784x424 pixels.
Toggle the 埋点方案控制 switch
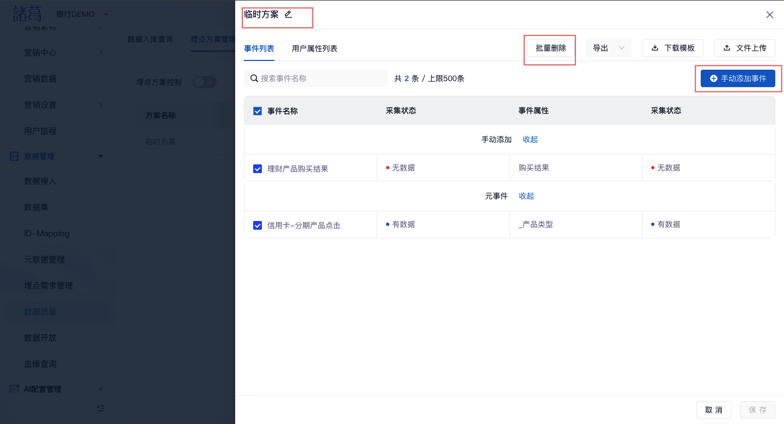(x=205, y=82)
